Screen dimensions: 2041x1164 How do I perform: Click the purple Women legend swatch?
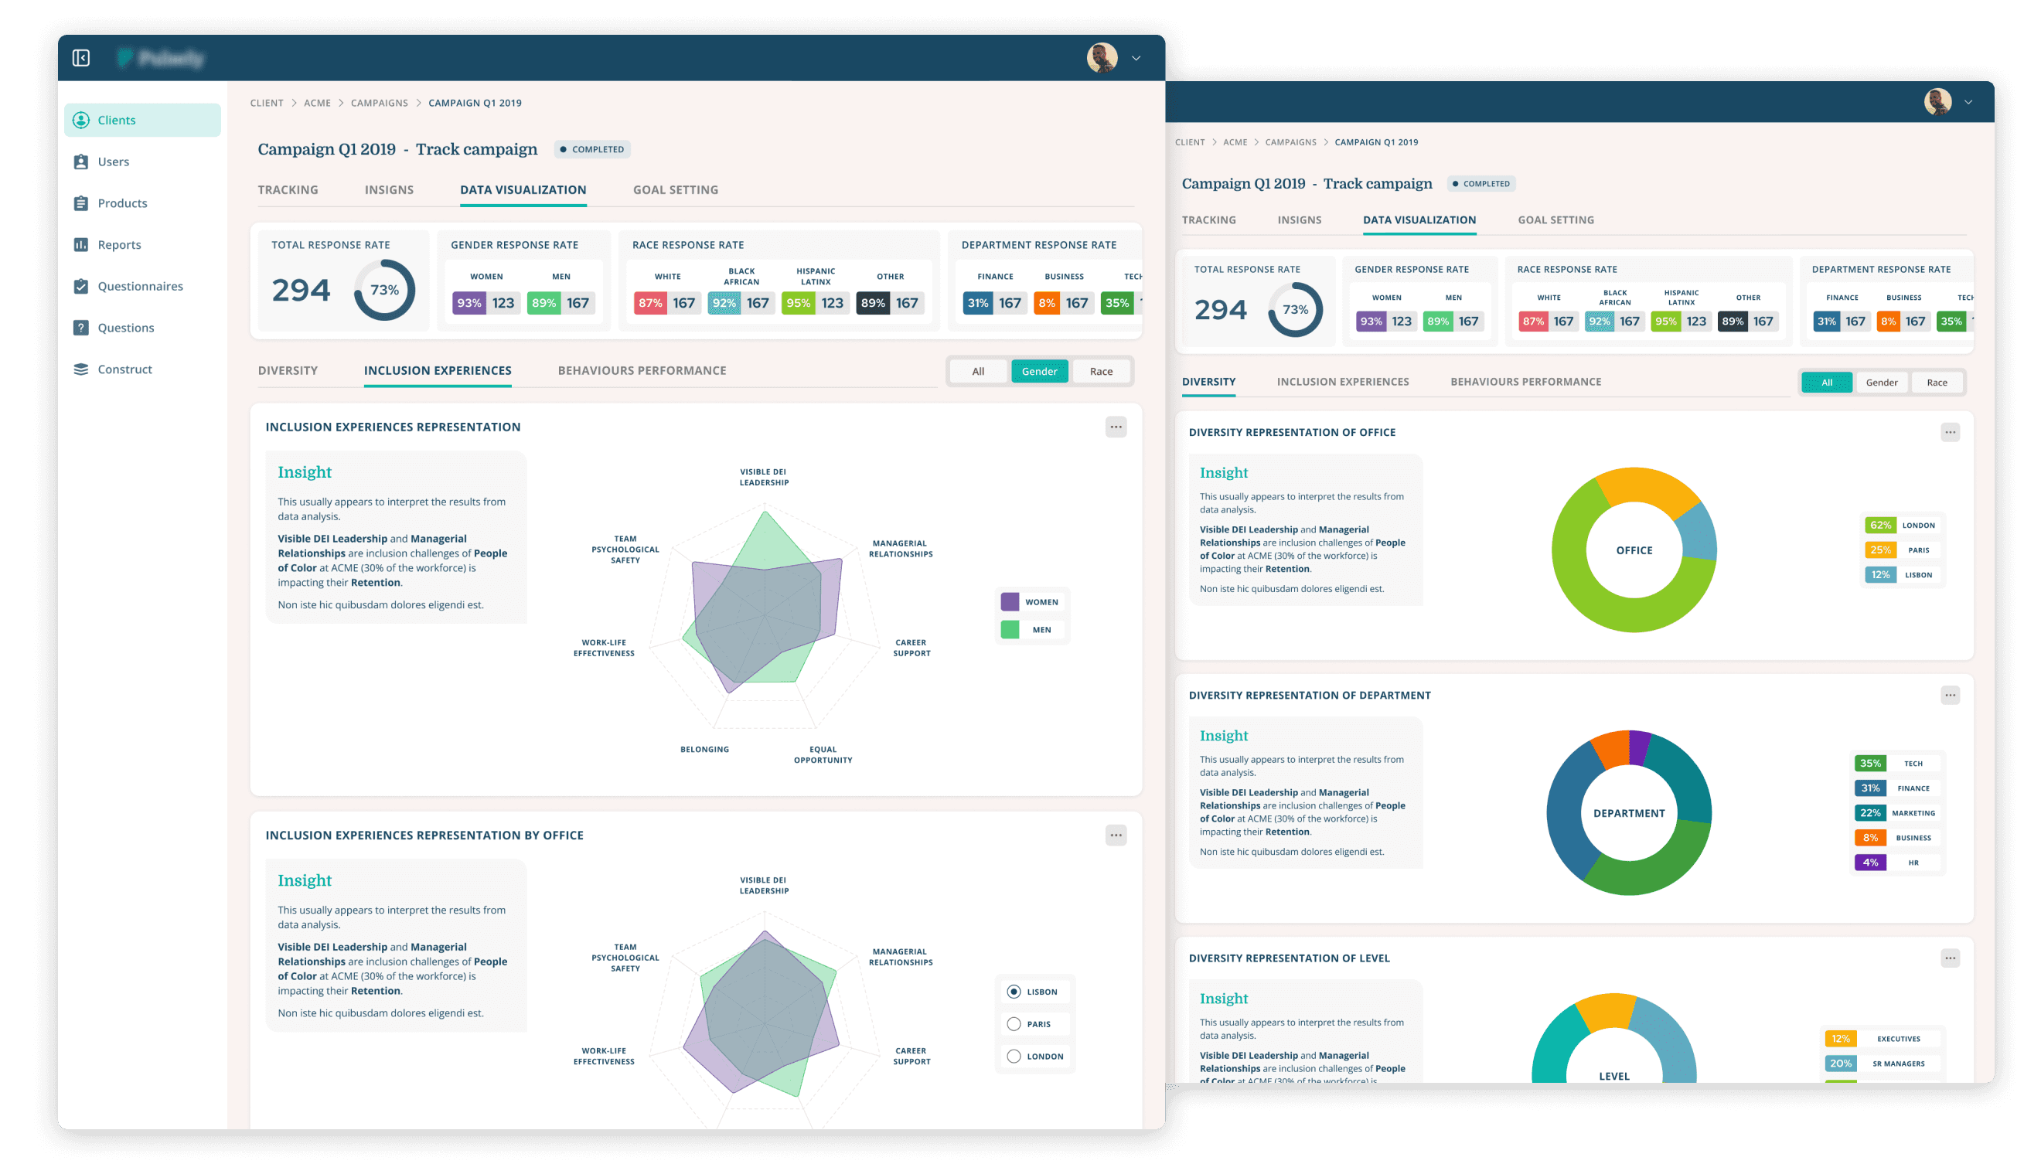1010,602
